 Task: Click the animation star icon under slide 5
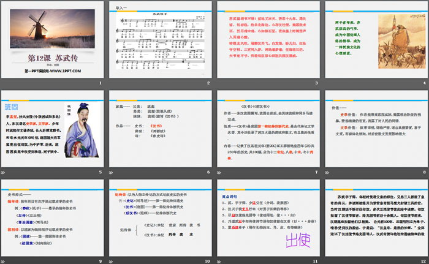coord(3,172)
